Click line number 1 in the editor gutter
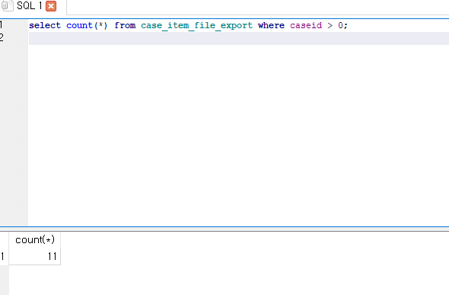The width and height of the screenshot is (449, 295). (2, 25)
